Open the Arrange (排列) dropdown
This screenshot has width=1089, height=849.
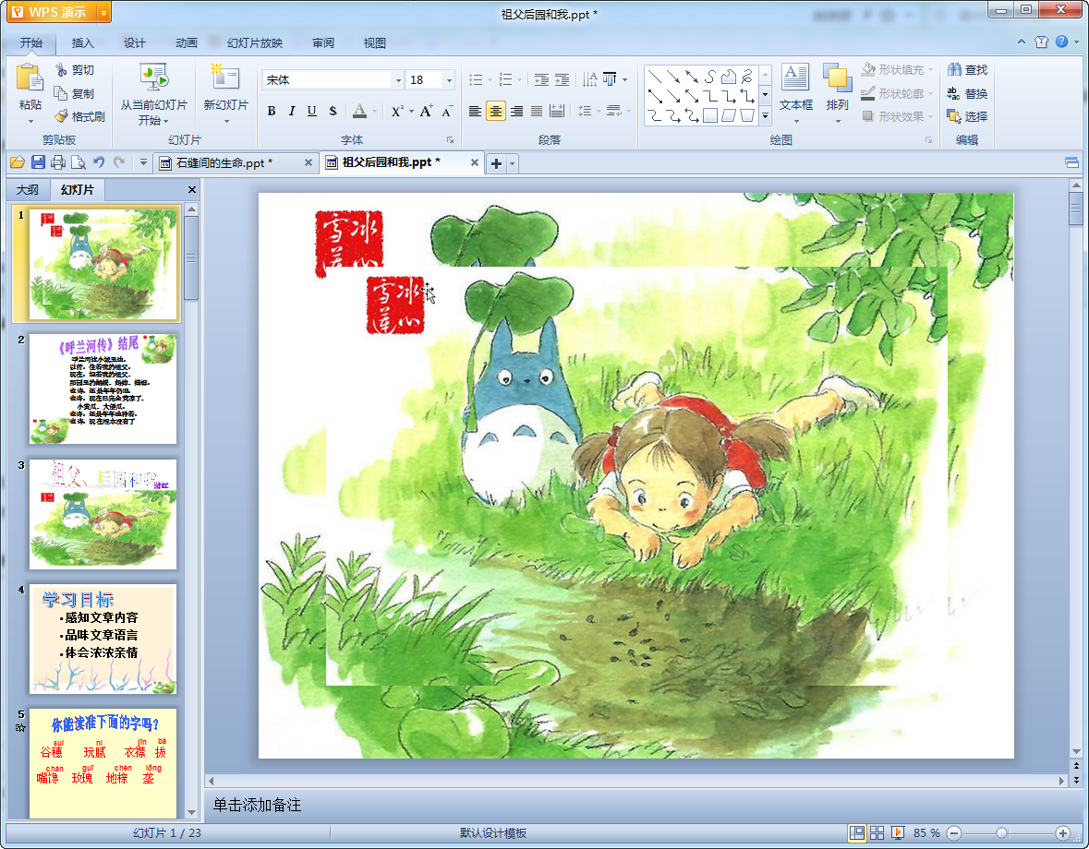[x=838, y=91]
